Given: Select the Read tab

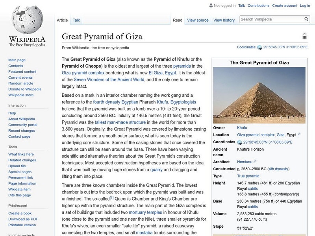Looking at the screenshot, I should point(178,20).
